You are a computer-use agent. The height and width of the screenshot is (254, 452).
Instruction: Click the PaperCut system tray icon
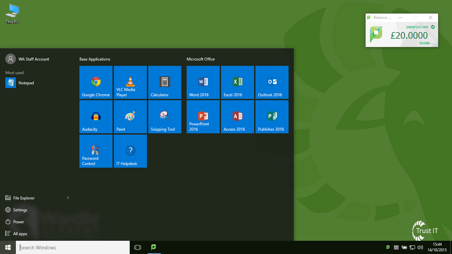(x=388, y=247)
